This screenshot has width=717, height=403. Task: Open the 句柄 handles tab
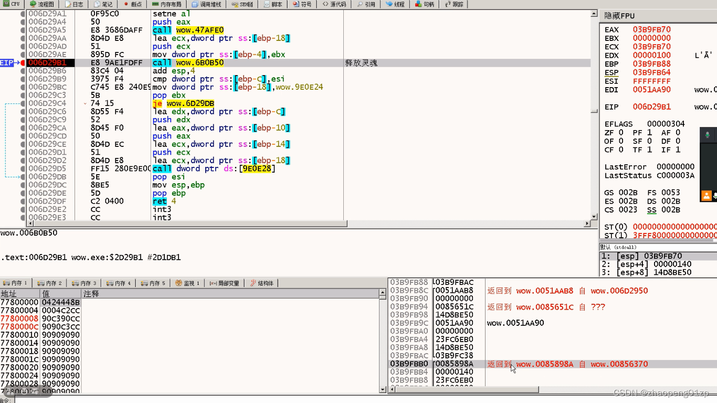[425, 4]
